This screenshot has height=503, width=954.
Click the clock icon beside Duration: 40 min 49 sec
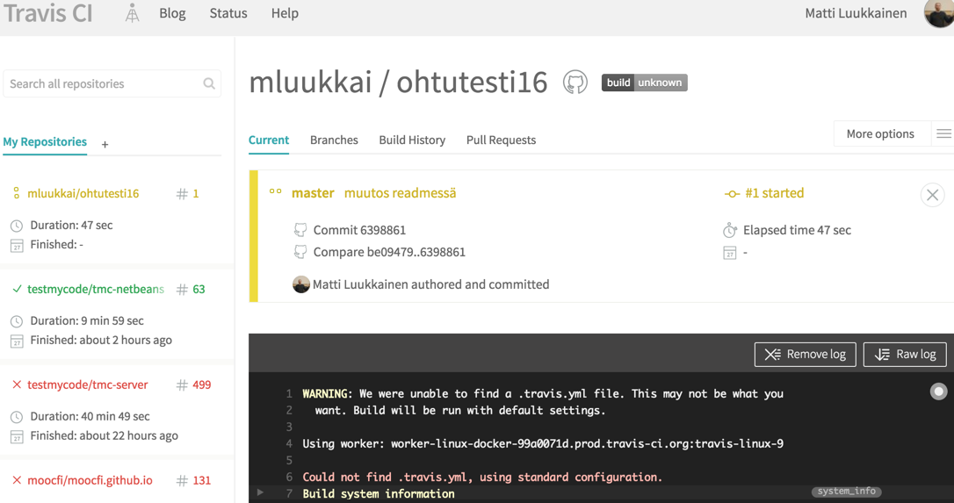tap(17, 417)
